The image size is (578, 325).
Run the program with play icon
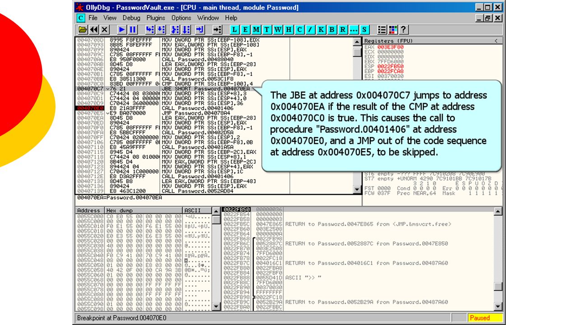click(x=122, y=30)
